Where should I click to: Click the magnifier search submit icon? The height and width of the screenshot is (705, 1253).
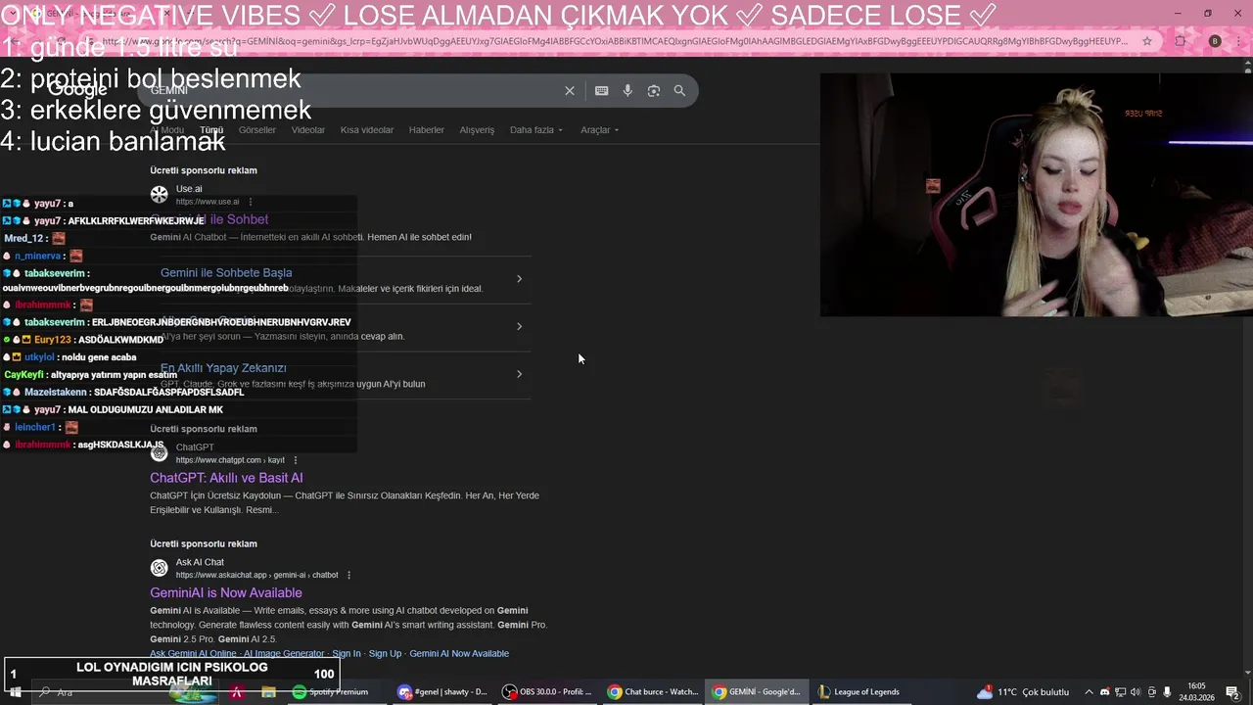(x=679, y=91)
